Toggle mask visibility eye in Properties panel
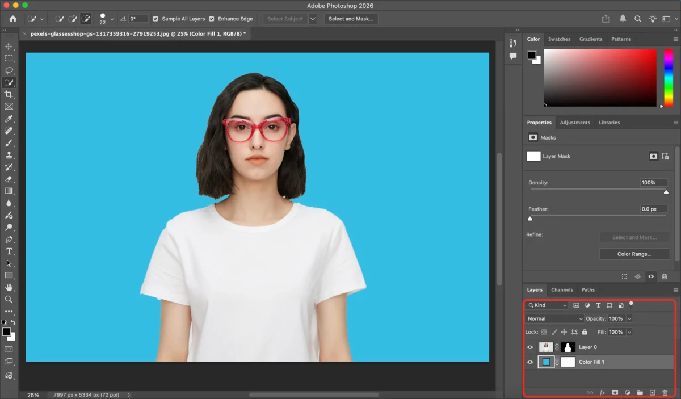 [651, 277]
